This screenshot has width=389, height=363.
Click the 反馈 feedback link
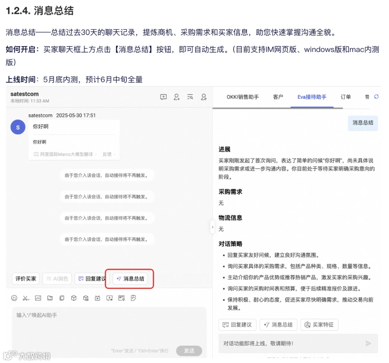107,154
